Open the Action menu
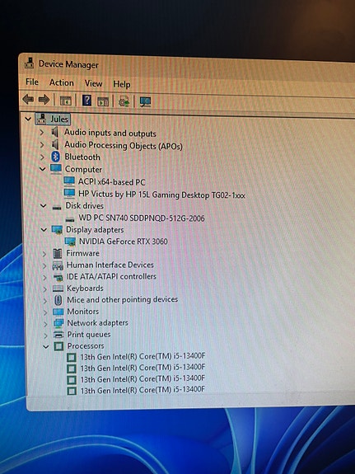This screenshot has height=474, width=355. click(x=61, y=82)
